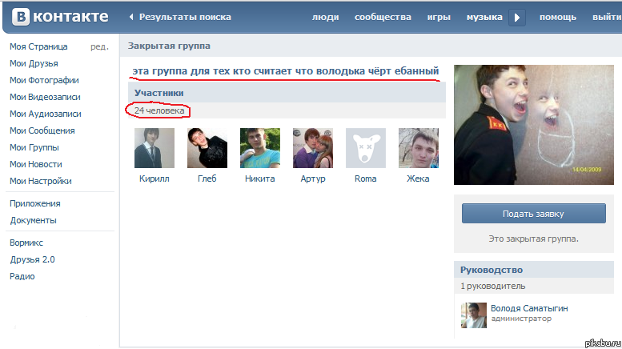This screenshot has height=349, width=622.
Task: Click the 24 человека member count
Action: point(159,110)
